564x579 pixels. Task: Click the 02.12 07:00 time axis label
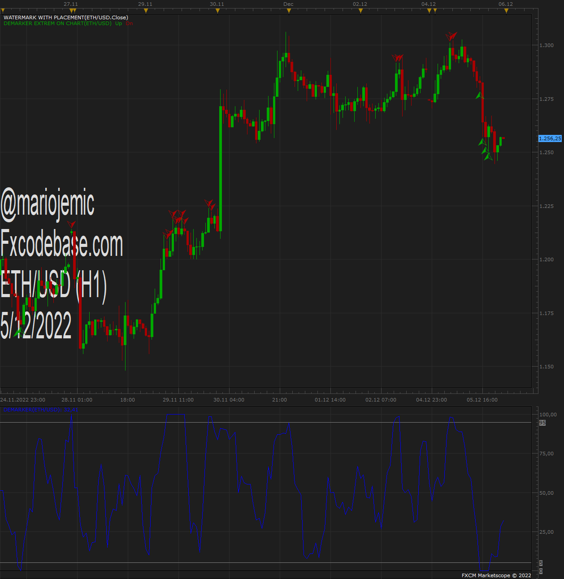pyautogui.click(x=381, y=400)
